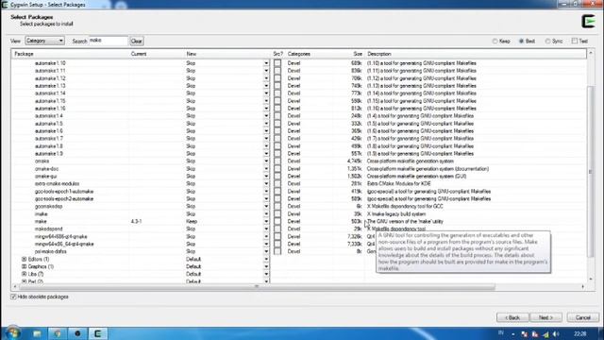Expand the Editors (1) category
This screenshot has height=340, width=604.
24,259
